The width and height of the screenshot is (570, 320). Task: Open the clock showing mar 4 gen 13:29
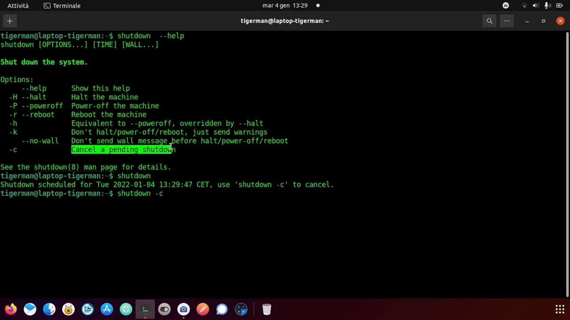(x=285, y=6)
